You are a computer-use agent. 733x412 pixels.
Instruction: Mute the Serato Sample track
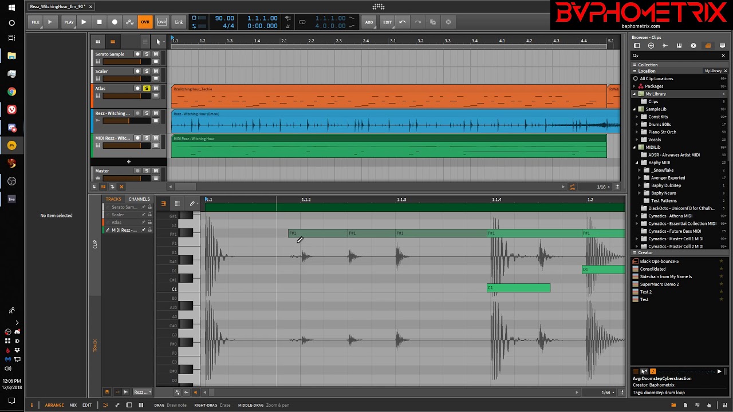(156, 54)
